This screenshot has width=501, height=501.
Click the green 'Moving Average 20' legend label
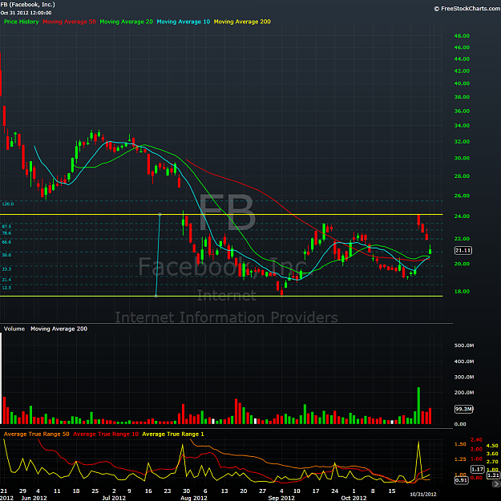(x=126, y=22)
